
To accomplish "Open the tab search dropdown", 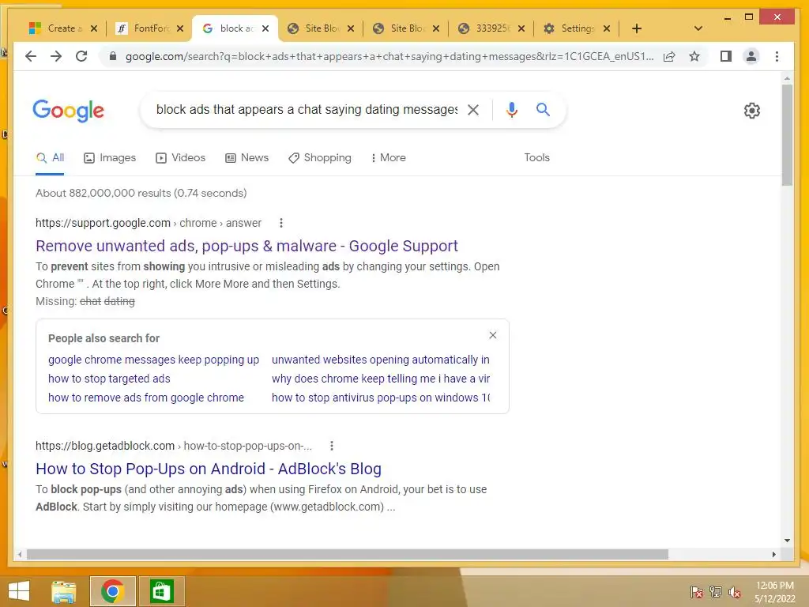I will coord(698,28).
